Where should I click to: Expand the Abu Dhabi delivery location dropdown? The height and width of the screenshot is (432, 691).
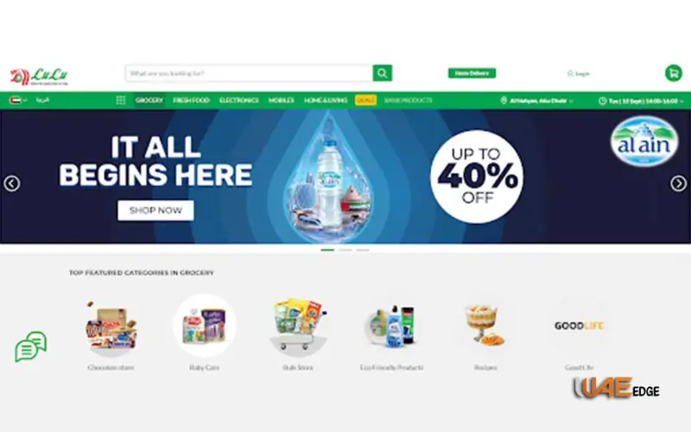click(x=536, y=101)
